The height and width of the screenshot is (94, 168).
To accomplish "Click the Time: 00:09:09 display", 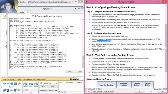I will (x=8, y=79).
